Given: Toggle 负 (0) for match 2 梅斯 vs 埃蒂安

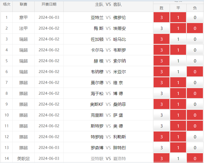Looking at the screenshot, I should tap(195, 28).
